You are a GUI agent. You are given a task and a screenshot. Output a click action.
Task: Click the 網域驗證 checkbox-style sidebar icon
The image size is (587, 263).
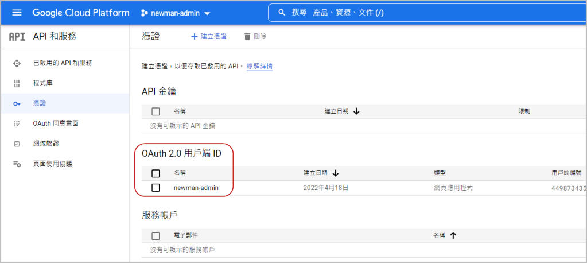click(17, 144)
